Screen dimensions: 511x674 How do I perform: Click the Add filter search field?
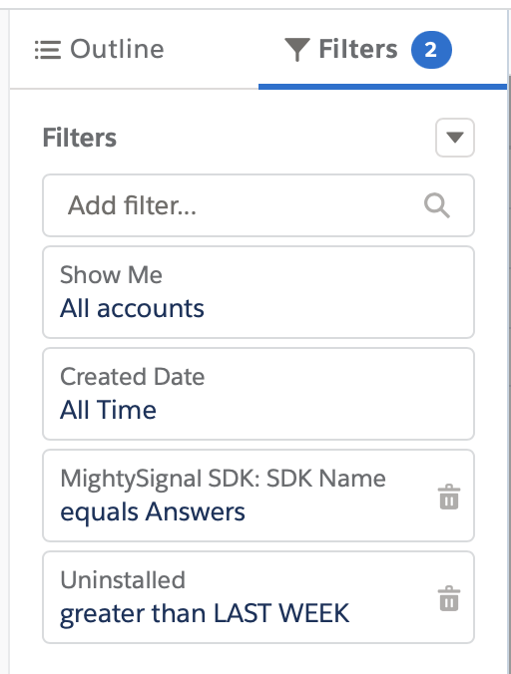[x=258, y=205]
